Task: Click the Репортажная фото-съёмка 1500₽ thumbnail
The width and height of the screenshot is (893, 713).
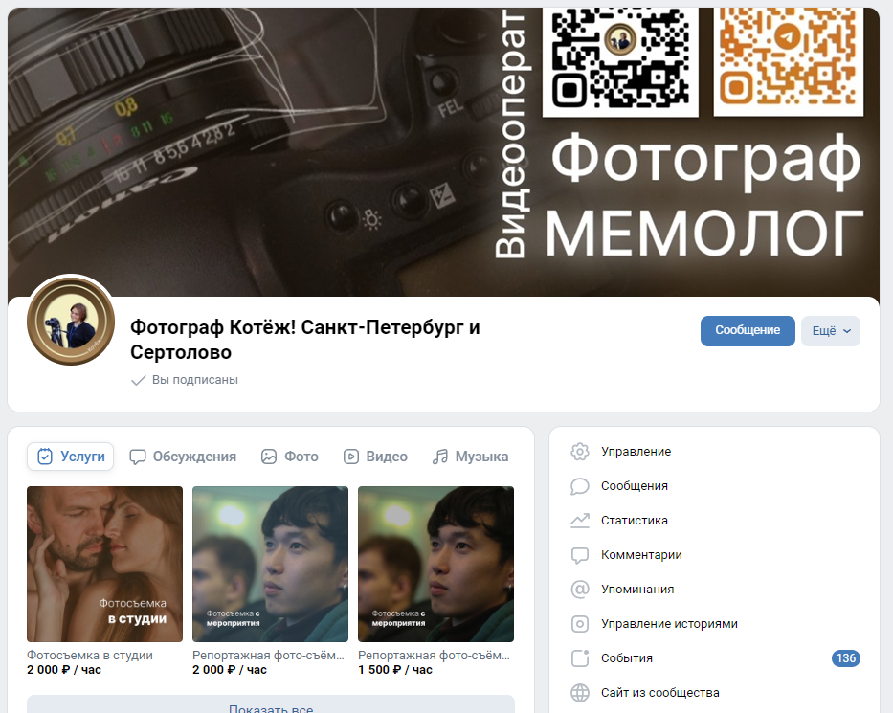Action: click(435, 564)
